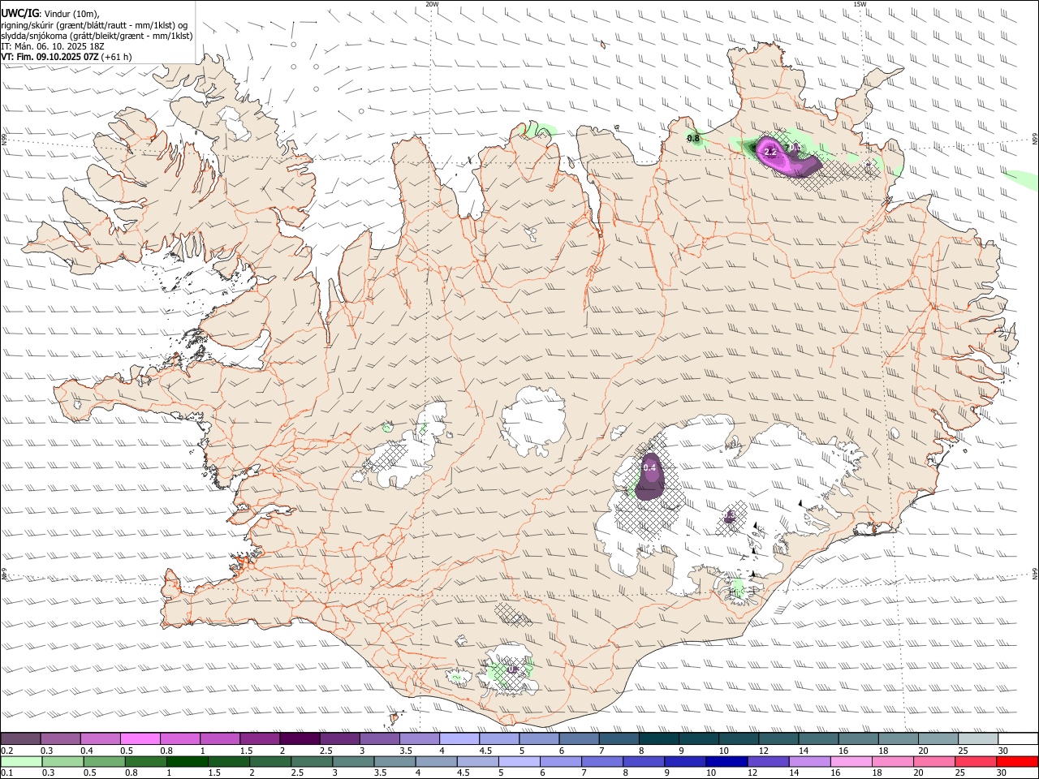Pick top-row swatch between 1.5 and 2

pyautogui.click(x=260, y=739)
